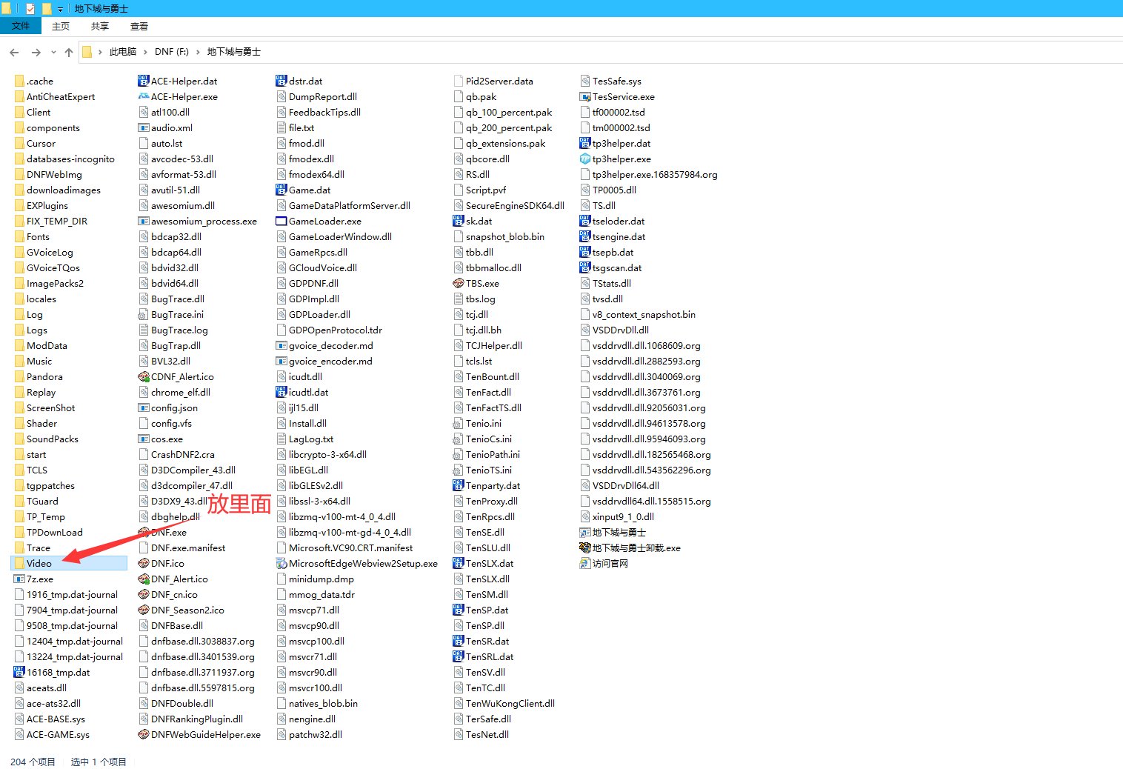Select the xinput9_1_0.dll file
1123x769 pixels.
[617, 516]
